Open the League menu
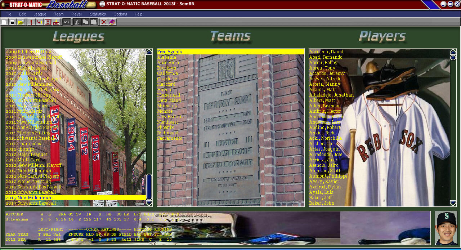The width and height of the screenshot is (461, 250). coord(40,14)
